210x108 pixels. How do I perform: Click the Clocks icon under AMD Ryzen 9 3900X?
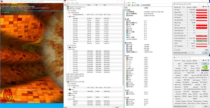(70, 49)
